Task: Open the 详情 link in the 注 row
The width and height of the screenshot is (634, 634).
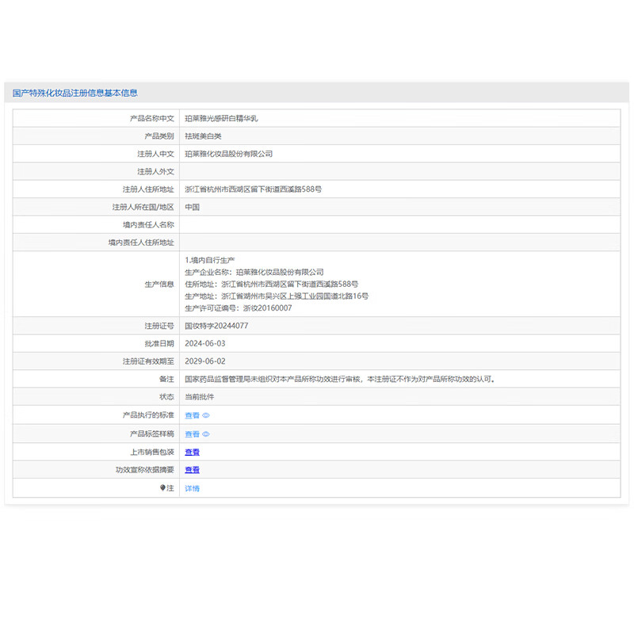Action: 192,489
